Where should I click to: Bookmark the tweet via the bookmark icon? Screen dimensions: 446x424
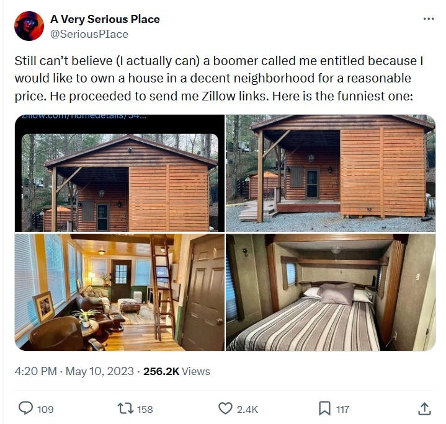[x=324, y=409]
